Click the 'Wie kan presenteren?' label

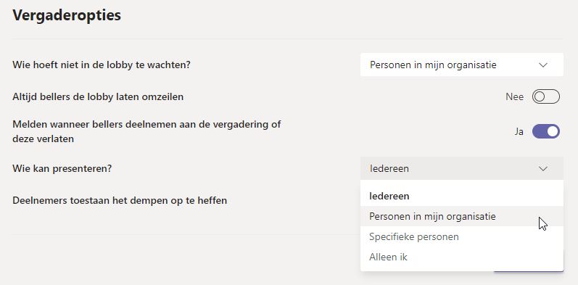[x=62, y=168]
